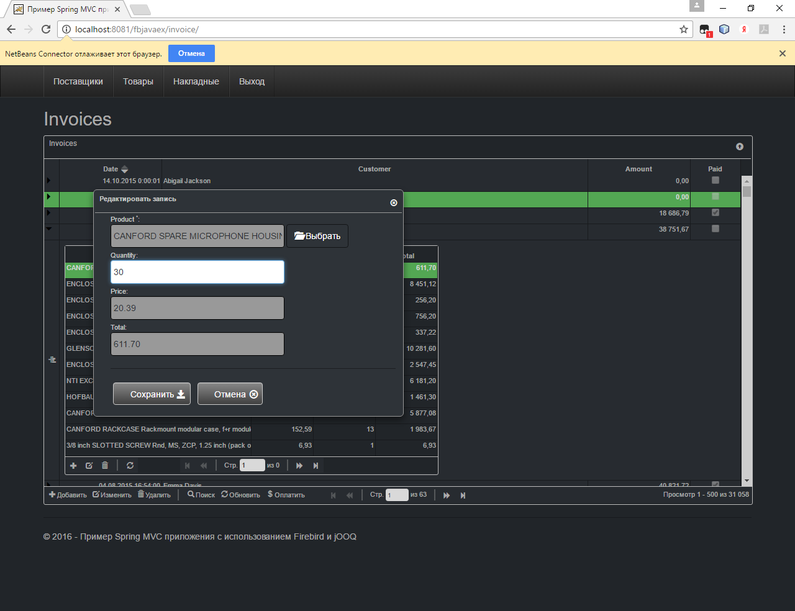This screenshot has height=611, width=795.
Task: Close the edit record dialog with the X icon
Action: click(394, 203)
